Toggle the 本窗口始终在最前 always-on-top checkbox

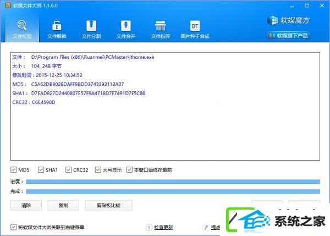[x=129, y=169]
